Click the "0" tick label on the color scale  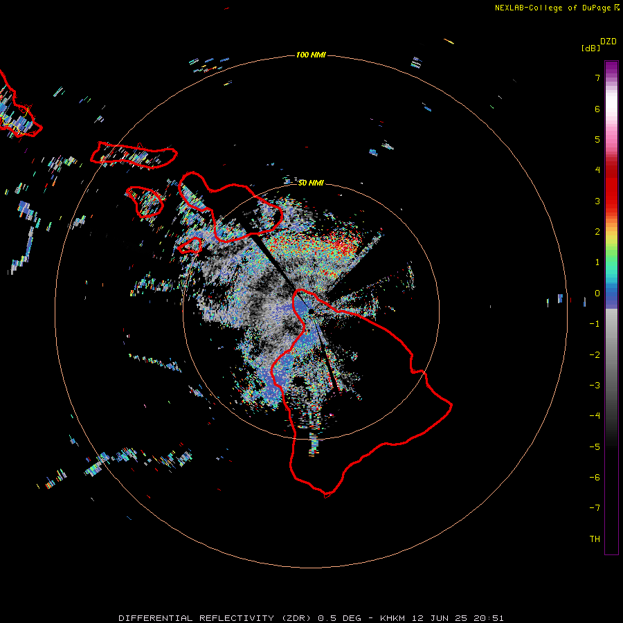click(x=597, y=294)
